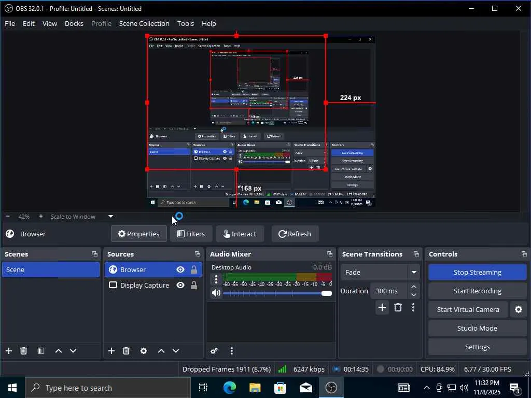Undock the Sources panel icon
Screen dimensions: 531x398
tap(198, 254)
